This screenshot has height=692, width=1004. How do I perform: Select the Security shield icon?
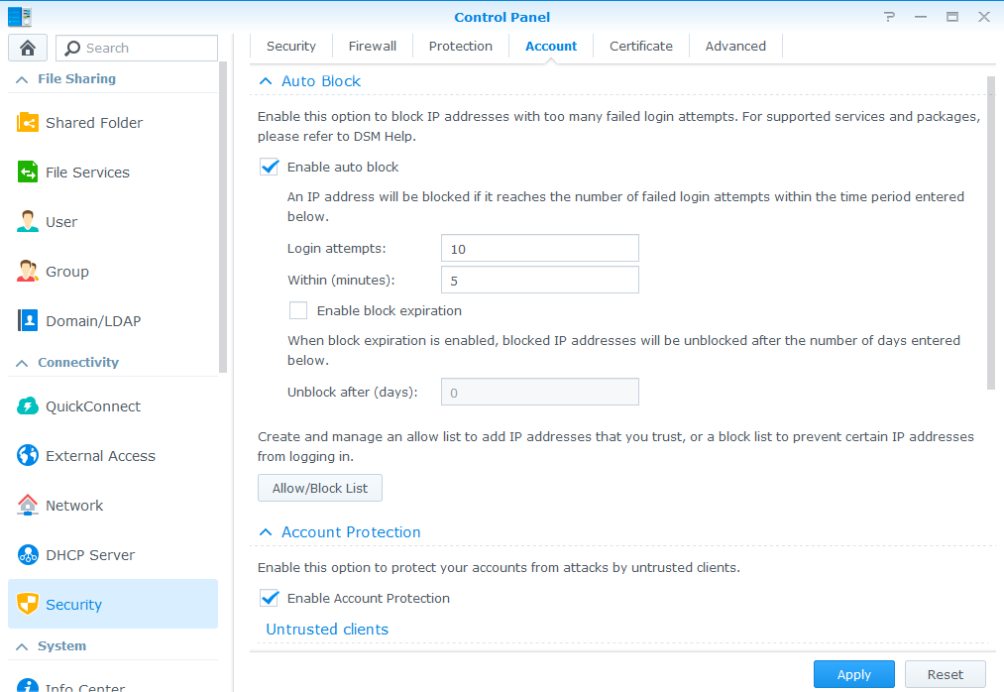pyautogui.click(x=28, y=604)
